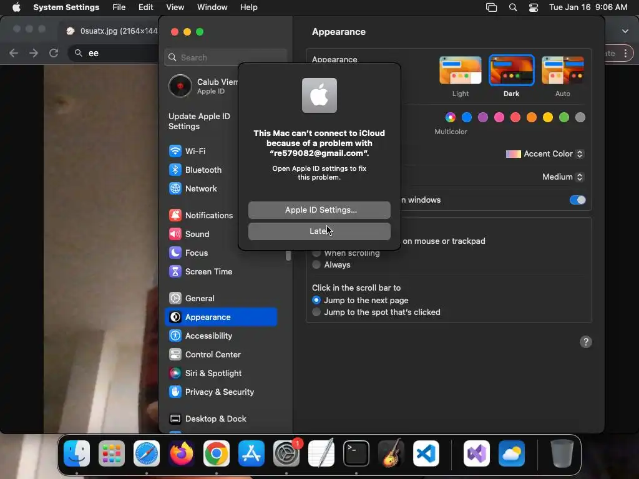This screenshot has width=639, height=479.
Task: Open the cloud weather app in Dock
Action: pyautogui.click(x=512, y=453)
